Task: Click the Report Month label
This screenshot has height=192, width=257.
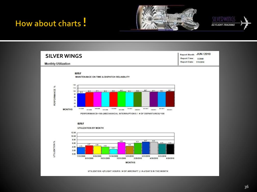Action: click(187, 54)
